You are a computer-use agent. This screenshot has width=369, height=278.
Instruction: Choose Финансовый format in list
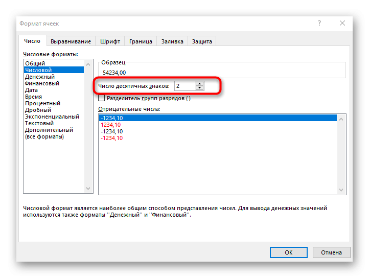[54, 83]
